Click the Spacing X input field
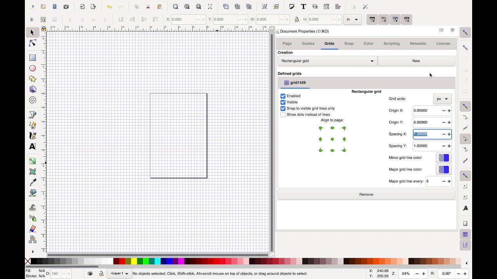 [427, 134]
